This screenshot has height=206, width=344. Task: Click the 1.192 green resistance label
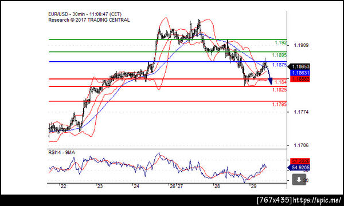[x=281, y=43]
